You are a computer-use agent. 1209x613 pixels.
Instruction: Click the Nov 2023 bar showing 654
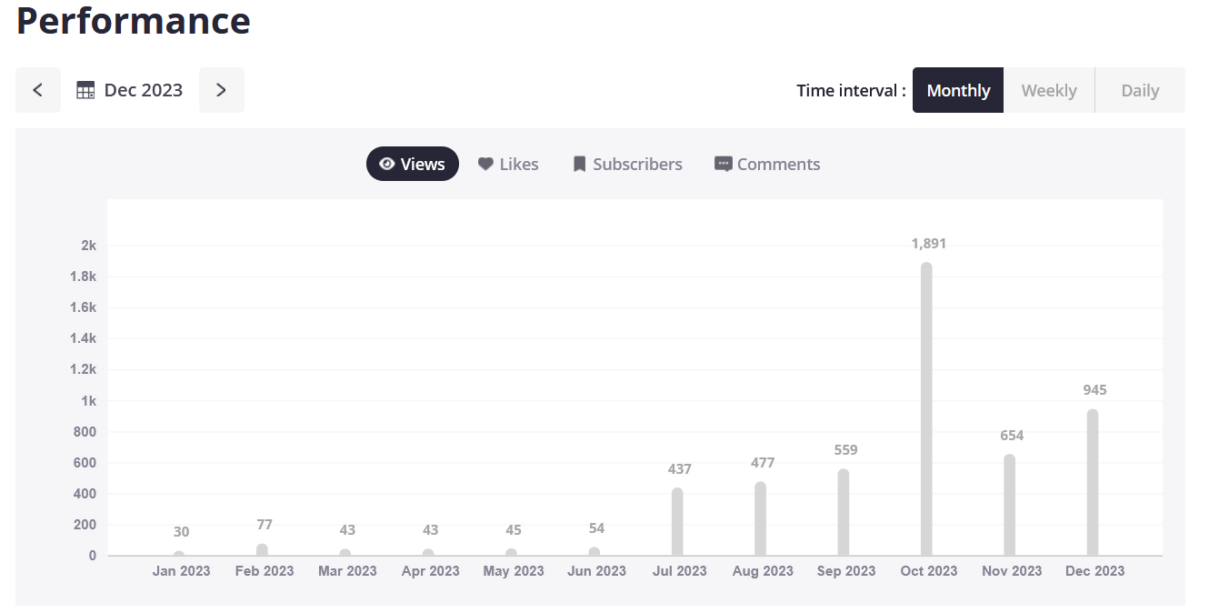pos(1009,505)
